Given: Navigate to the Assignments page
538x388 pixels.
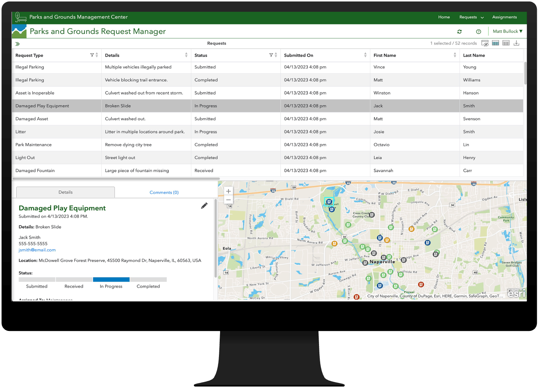Looking at the screenshot, I should point(505,17).
